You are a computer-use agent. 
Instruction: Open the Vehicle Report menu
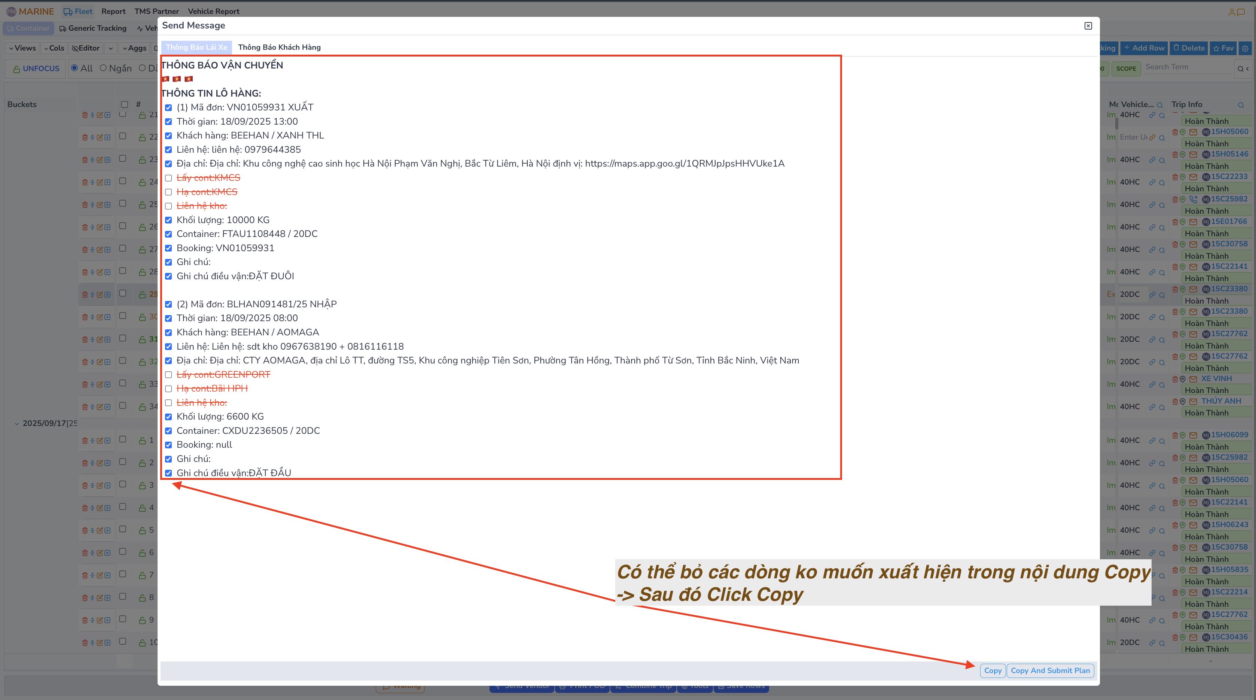[214, 11]
